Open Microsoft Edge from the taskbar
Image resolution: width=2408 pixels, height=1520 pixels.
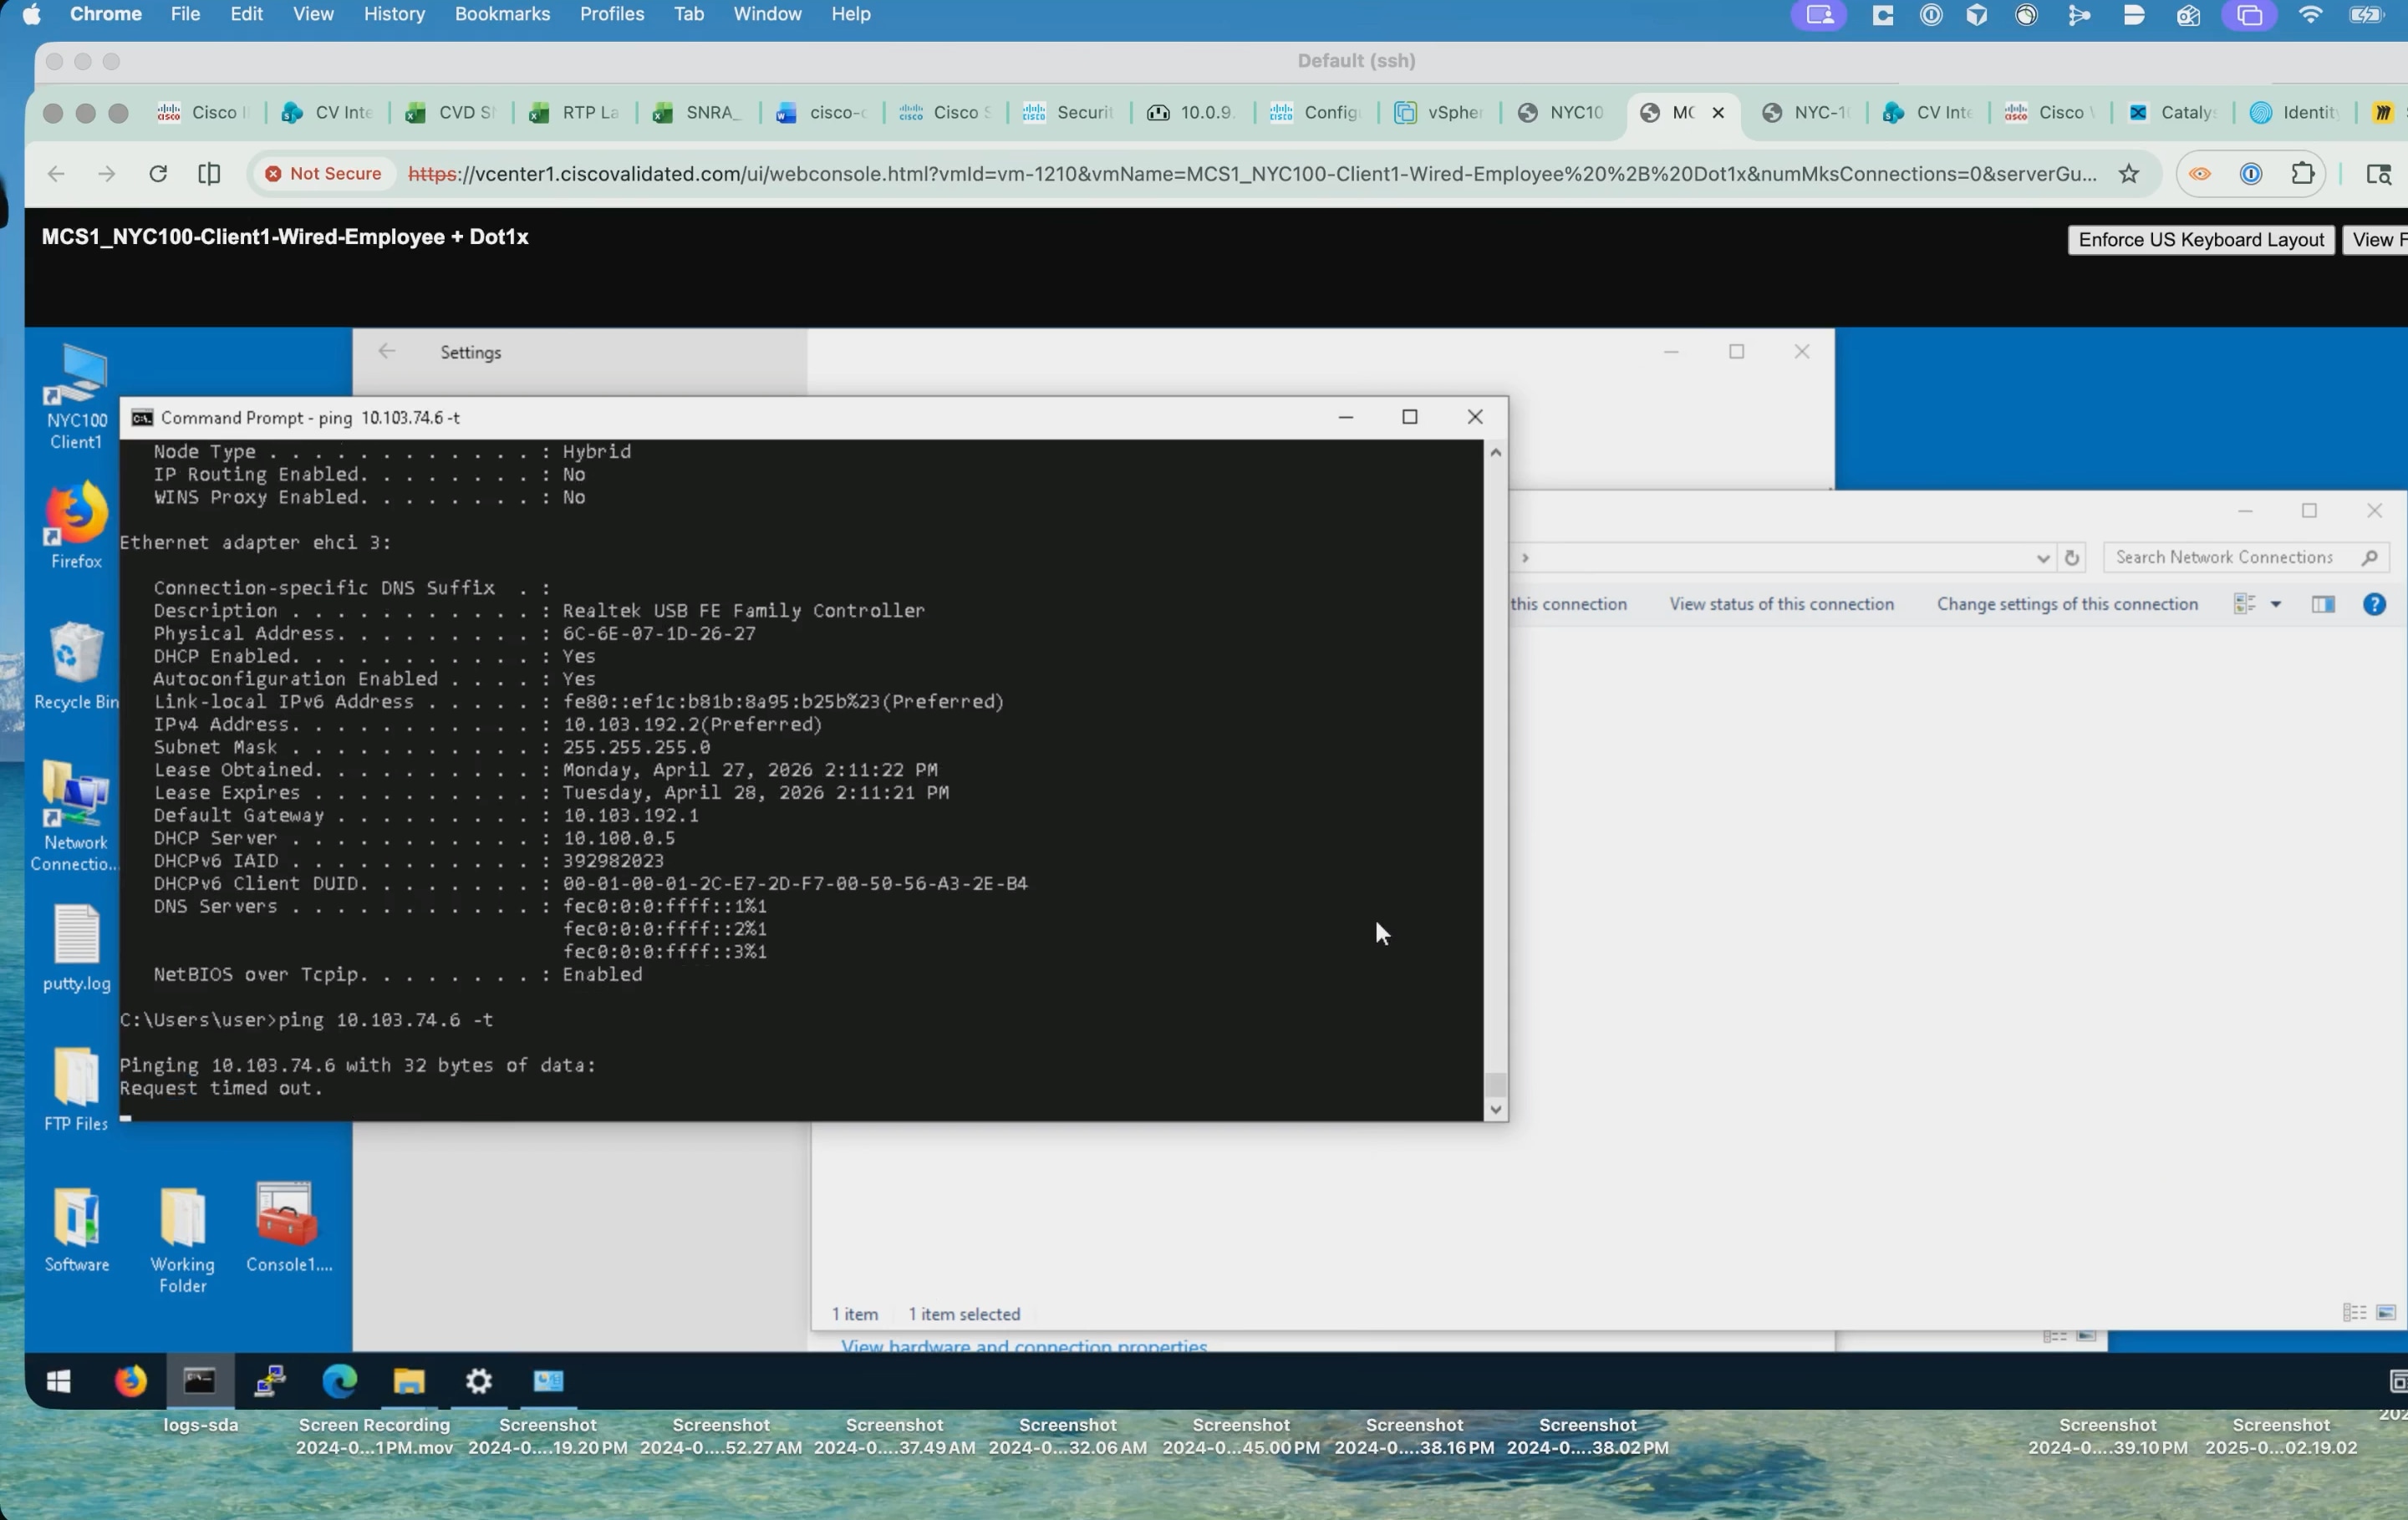click(x=340, y=1381)
